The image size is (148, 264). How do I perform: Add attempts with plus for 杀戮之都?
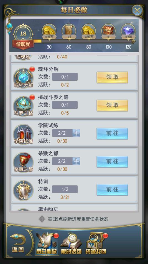76,161
